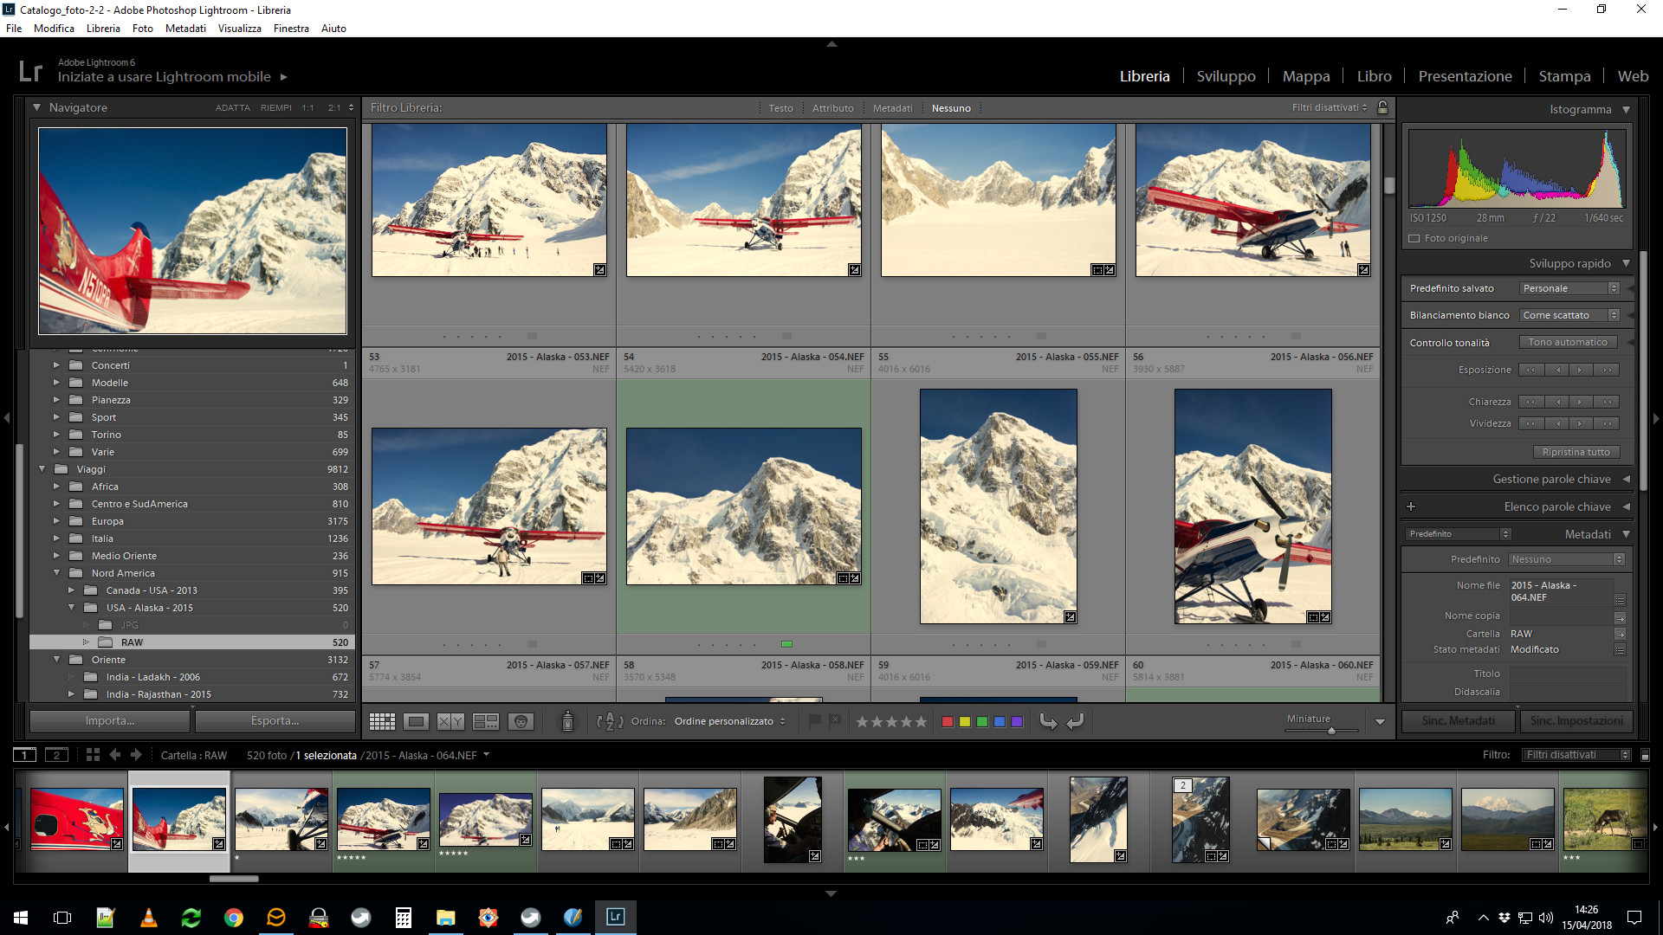The height and width of the screenshot is (935, 1663).
Task: Open Filtri disattivati dropdown in filmstrip
Action: tap(1576, 755)
